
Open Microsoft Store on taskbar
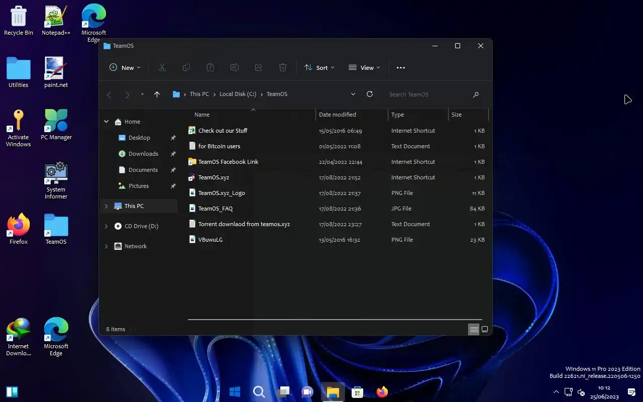357,392
